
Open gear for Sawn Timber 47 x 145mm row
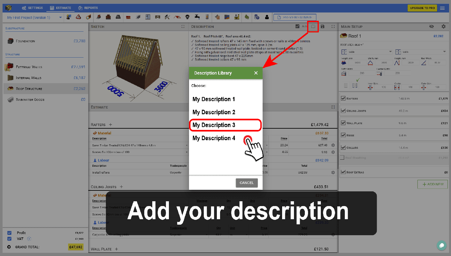coord(333,145)
